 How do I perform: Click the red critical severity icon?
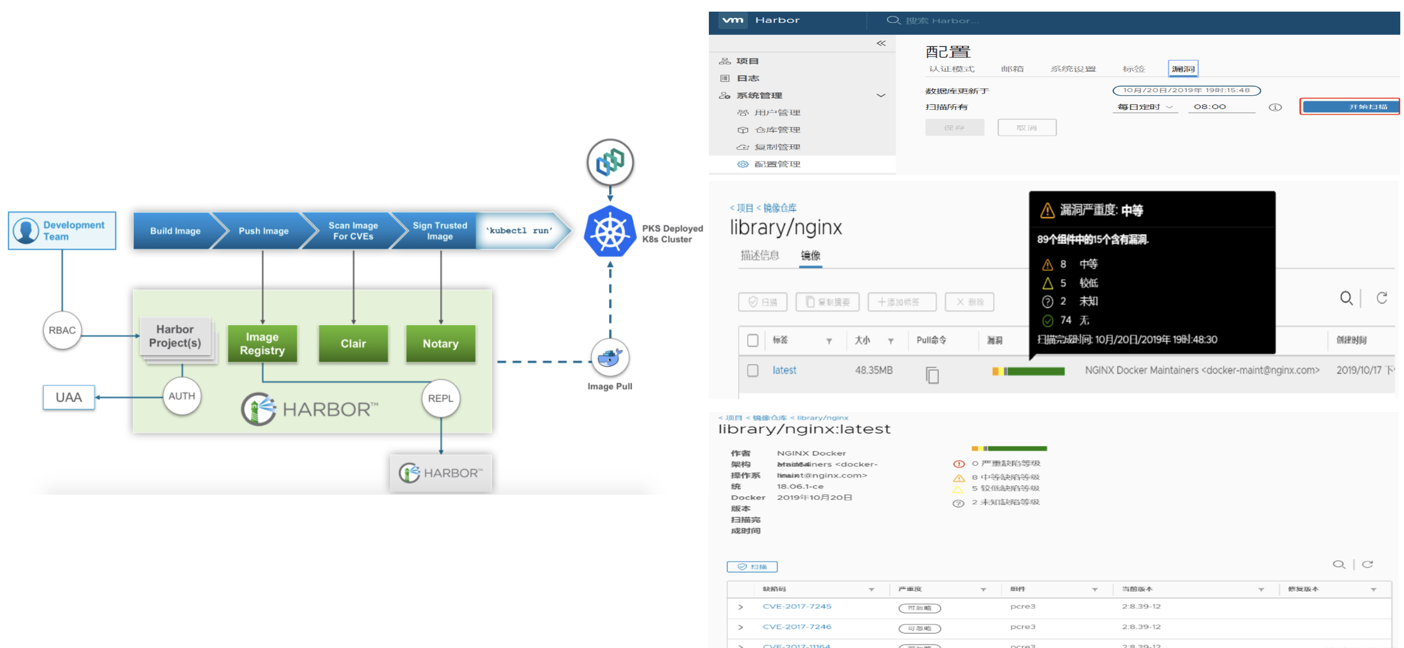959,464
